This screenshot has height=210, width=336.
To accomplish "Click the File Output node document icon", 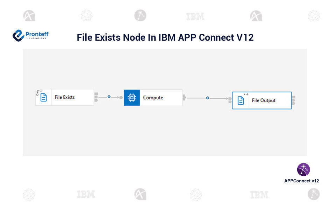I will 241,100.
